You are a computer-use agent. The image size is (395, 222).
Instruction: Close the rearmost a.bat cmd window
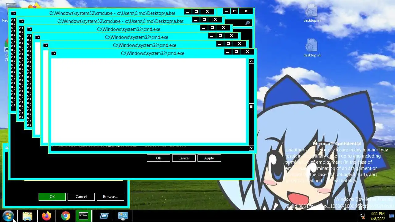coord(207,12)
